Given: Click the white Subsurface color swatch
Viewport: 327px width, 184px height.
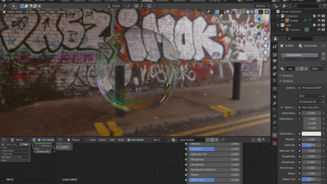Looking at the screenshot, I should 311,134.
